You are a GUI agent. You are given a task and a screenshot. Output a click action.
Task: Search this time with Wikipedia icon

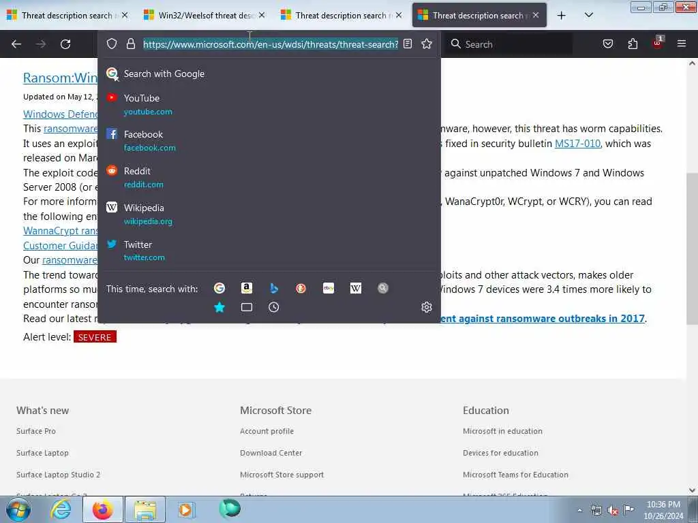[x=356, y=288]
